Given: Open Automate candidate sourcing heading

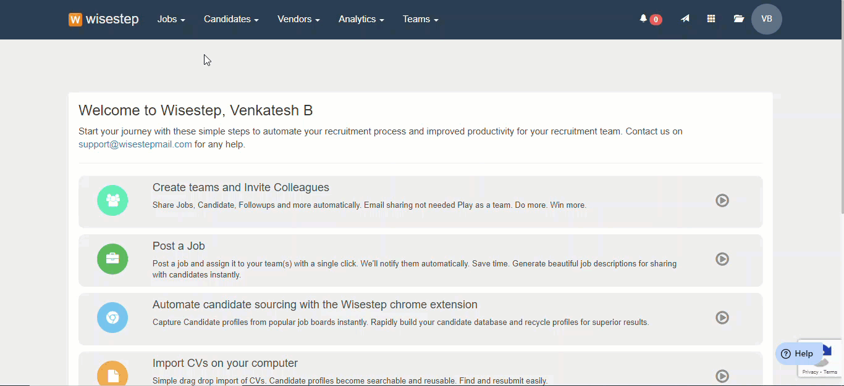Looking at the screenshot, I should tap(315, 305).
